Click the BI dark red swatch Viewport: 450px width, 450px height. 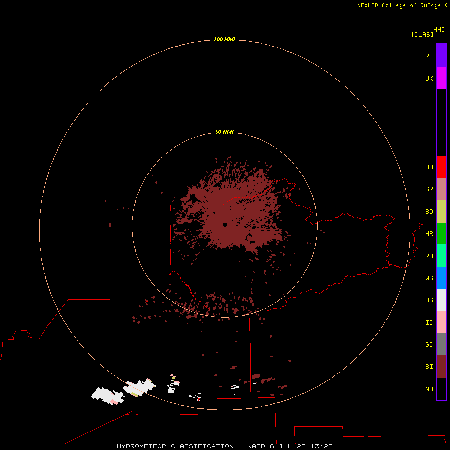click(x=441, y=367)
